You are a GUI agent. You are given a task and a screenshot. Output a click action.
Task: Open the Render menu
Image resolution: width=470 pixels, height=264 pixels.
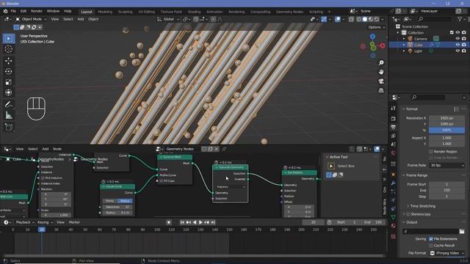[x=37, y=11]
